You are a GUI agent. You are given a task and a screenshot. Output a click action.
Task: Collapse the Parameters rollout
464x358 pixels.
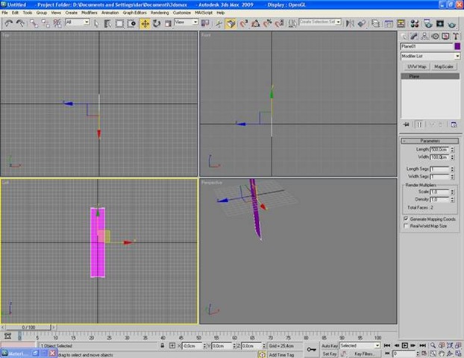[430, 141]
